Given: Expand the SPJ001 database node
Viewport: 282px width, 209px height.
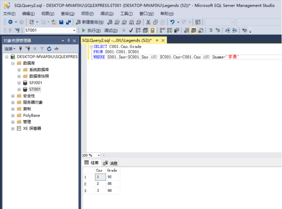Looking at the screenshot, I should [19, 83].
